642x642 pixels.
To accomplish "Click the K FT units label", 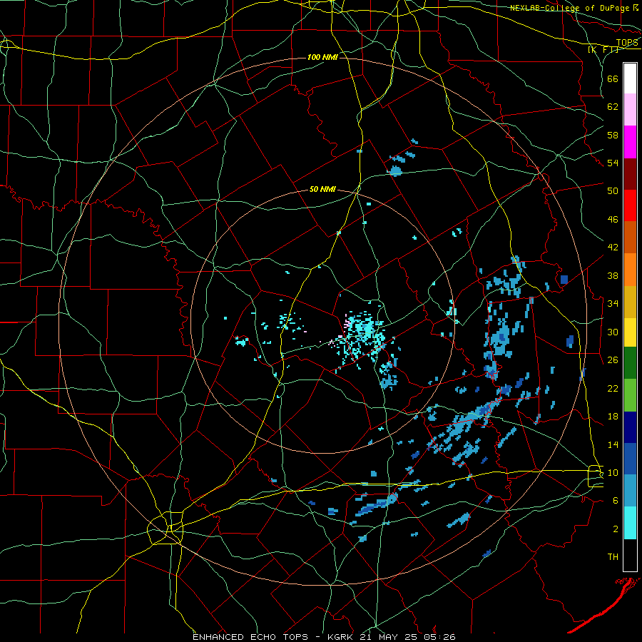I will point(603,49).
